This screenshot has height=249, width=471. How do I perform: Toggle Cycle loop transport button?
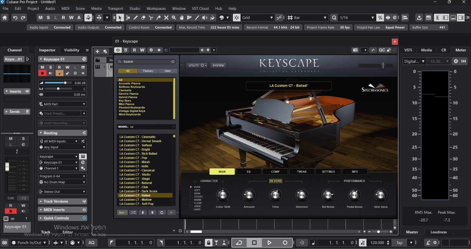[239, 243]
